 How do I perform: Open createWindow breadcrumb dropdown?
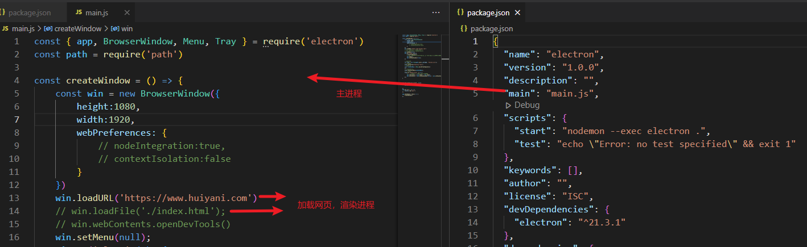[77, 28]
